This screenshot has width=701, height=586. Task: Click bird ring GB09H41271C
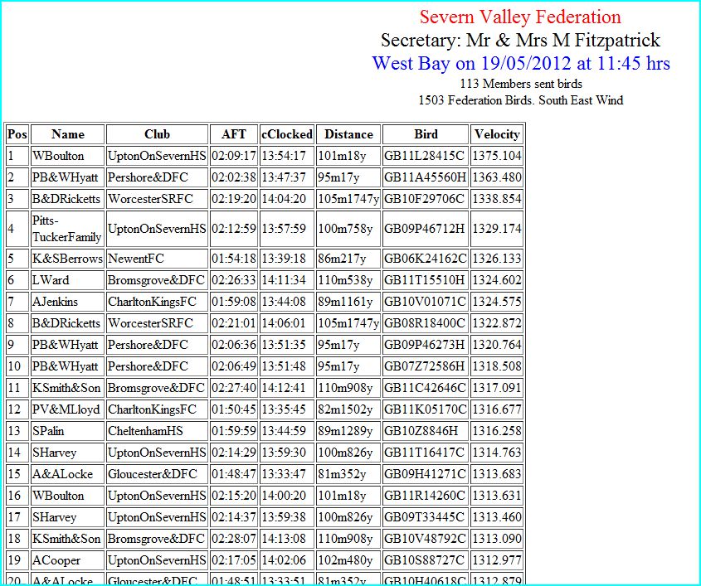pos(426,474)
